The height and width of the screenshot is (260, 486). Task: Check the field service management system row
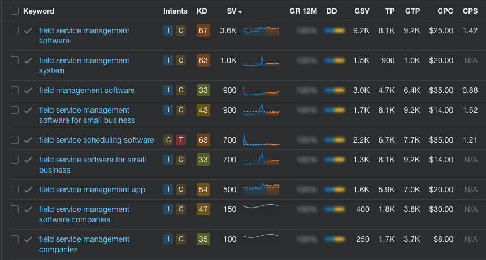click(15, 60)
